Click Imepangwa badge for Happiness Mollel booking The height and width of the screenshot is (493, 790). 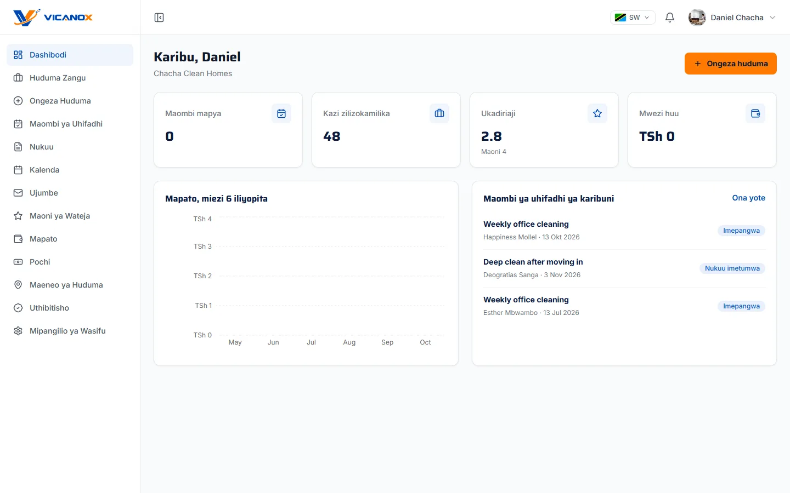tap(741, 231)
